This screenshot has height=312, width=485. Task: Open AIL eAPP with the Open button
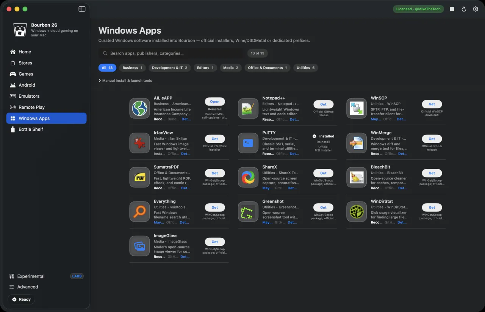tap(215, 101)
